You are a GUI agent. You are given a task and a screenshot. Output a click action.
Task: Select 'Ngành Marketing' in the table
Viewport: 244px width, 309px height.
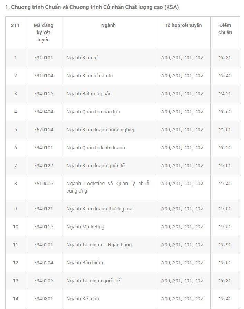[85, 227]
